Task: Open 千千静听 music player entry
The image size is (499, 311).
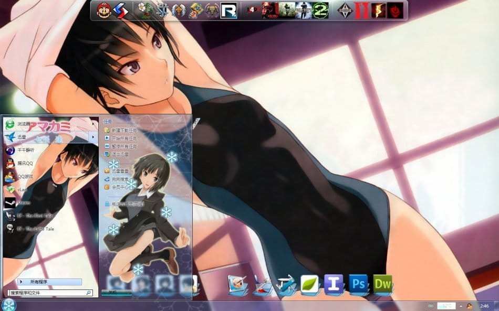Action: (25, 150)
